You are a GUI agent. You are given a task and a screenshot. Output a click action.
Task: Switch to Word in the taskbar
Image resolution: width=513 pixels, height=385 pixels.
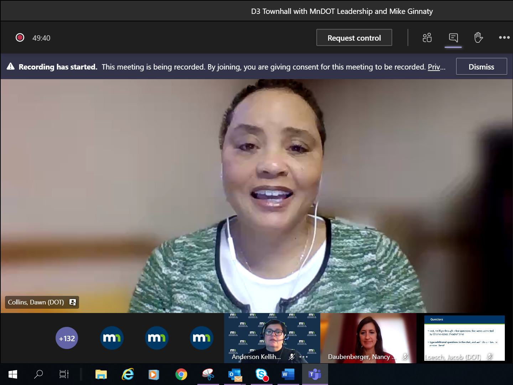[288, 374]
